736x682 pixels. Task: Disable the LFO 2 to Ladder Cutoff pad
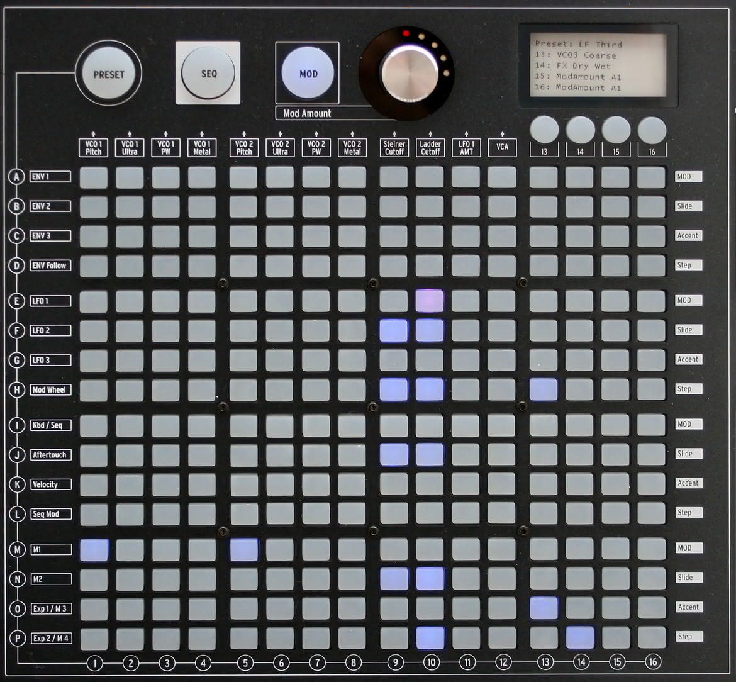[430, 330]
